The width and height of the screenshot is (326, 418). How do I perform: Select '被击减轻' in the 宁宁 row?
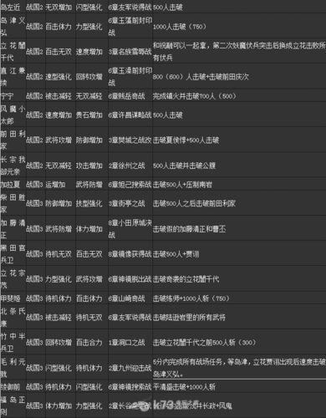[x=59, y=96]
